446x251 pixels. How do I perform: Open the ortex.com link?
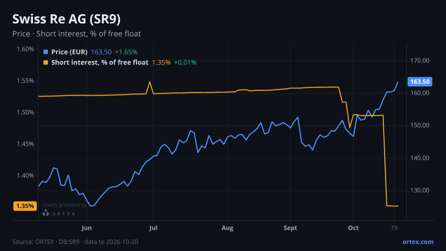[418, 242]
